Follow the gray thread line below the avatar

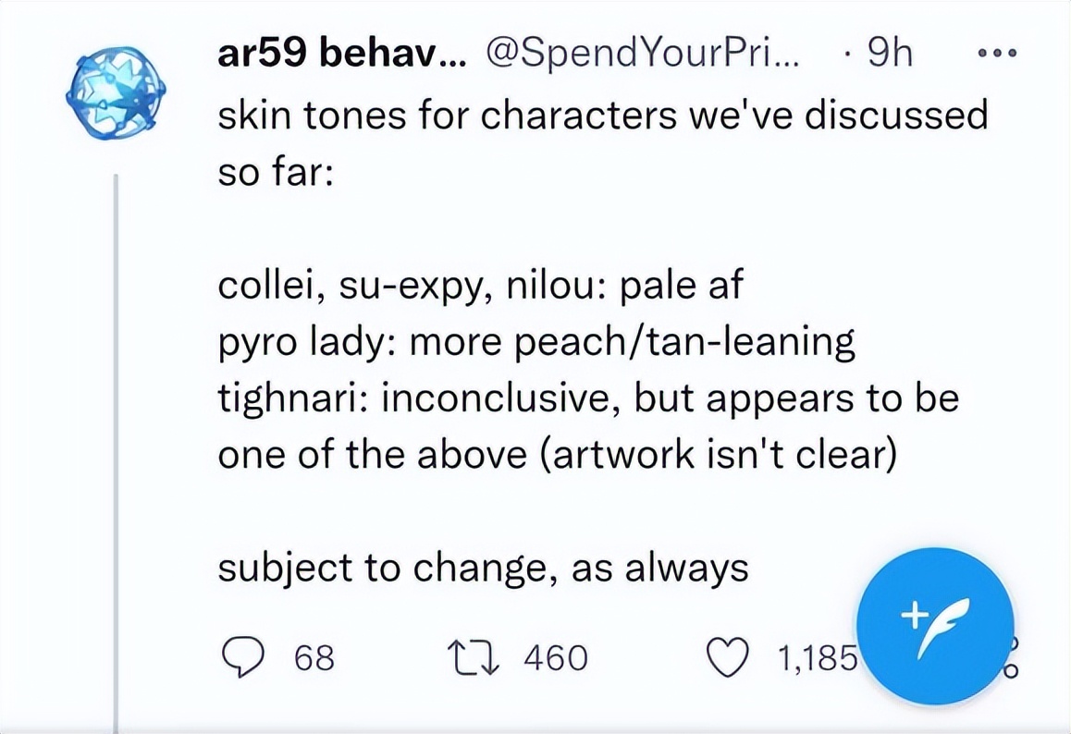click(x=117, y=450)
